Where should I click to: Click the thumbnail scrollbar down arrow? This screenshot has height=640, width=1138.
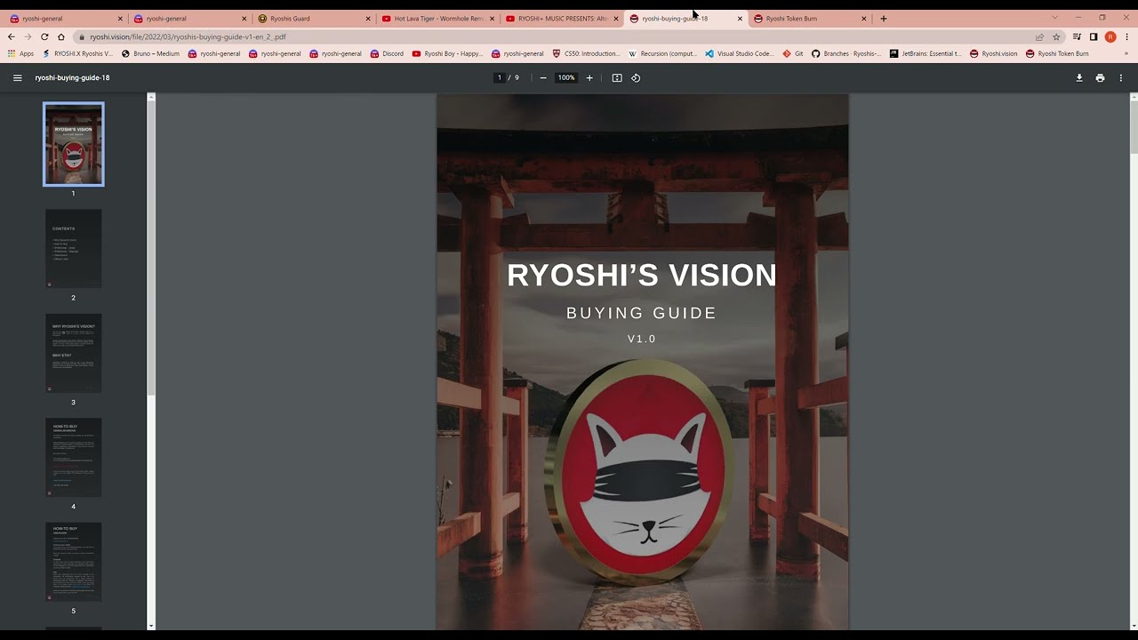151,626
